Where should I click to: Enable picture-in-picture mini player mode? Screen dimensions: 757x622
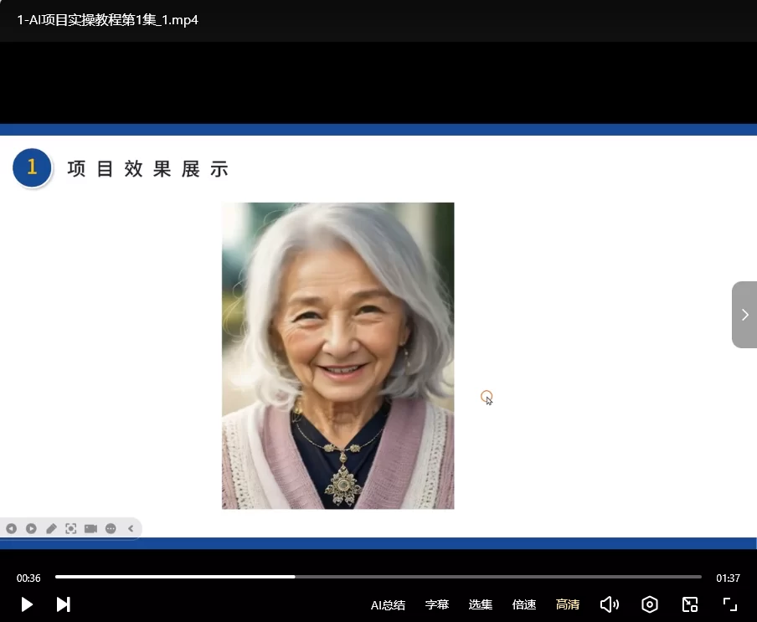[690, 604]
